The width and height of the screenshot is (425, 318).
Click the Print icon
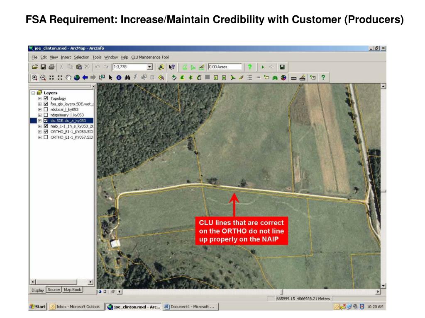point(51,67)
